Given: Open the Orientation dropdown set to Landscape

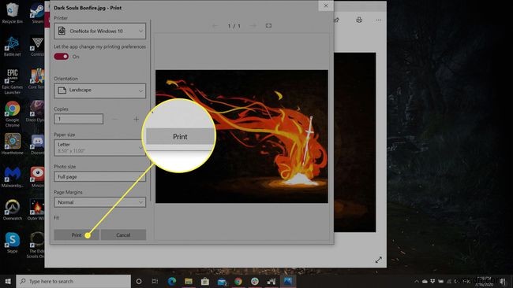Looking at the screenshot, I should pos(99,90).
